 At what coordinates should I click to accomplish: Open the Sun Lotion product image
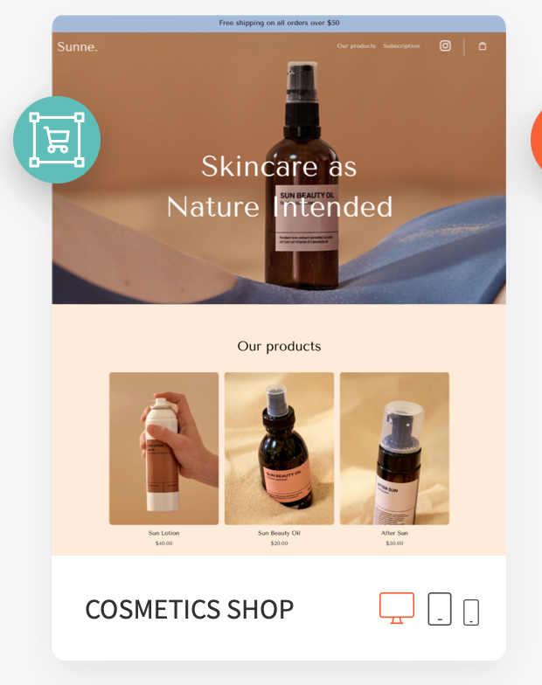(x=164, y=448)
